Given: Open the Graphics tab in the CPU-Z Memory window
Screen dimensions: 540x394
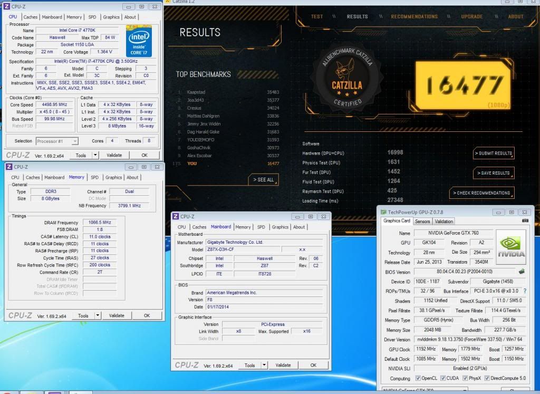Looking at the screenshot, I should (114, 177).
